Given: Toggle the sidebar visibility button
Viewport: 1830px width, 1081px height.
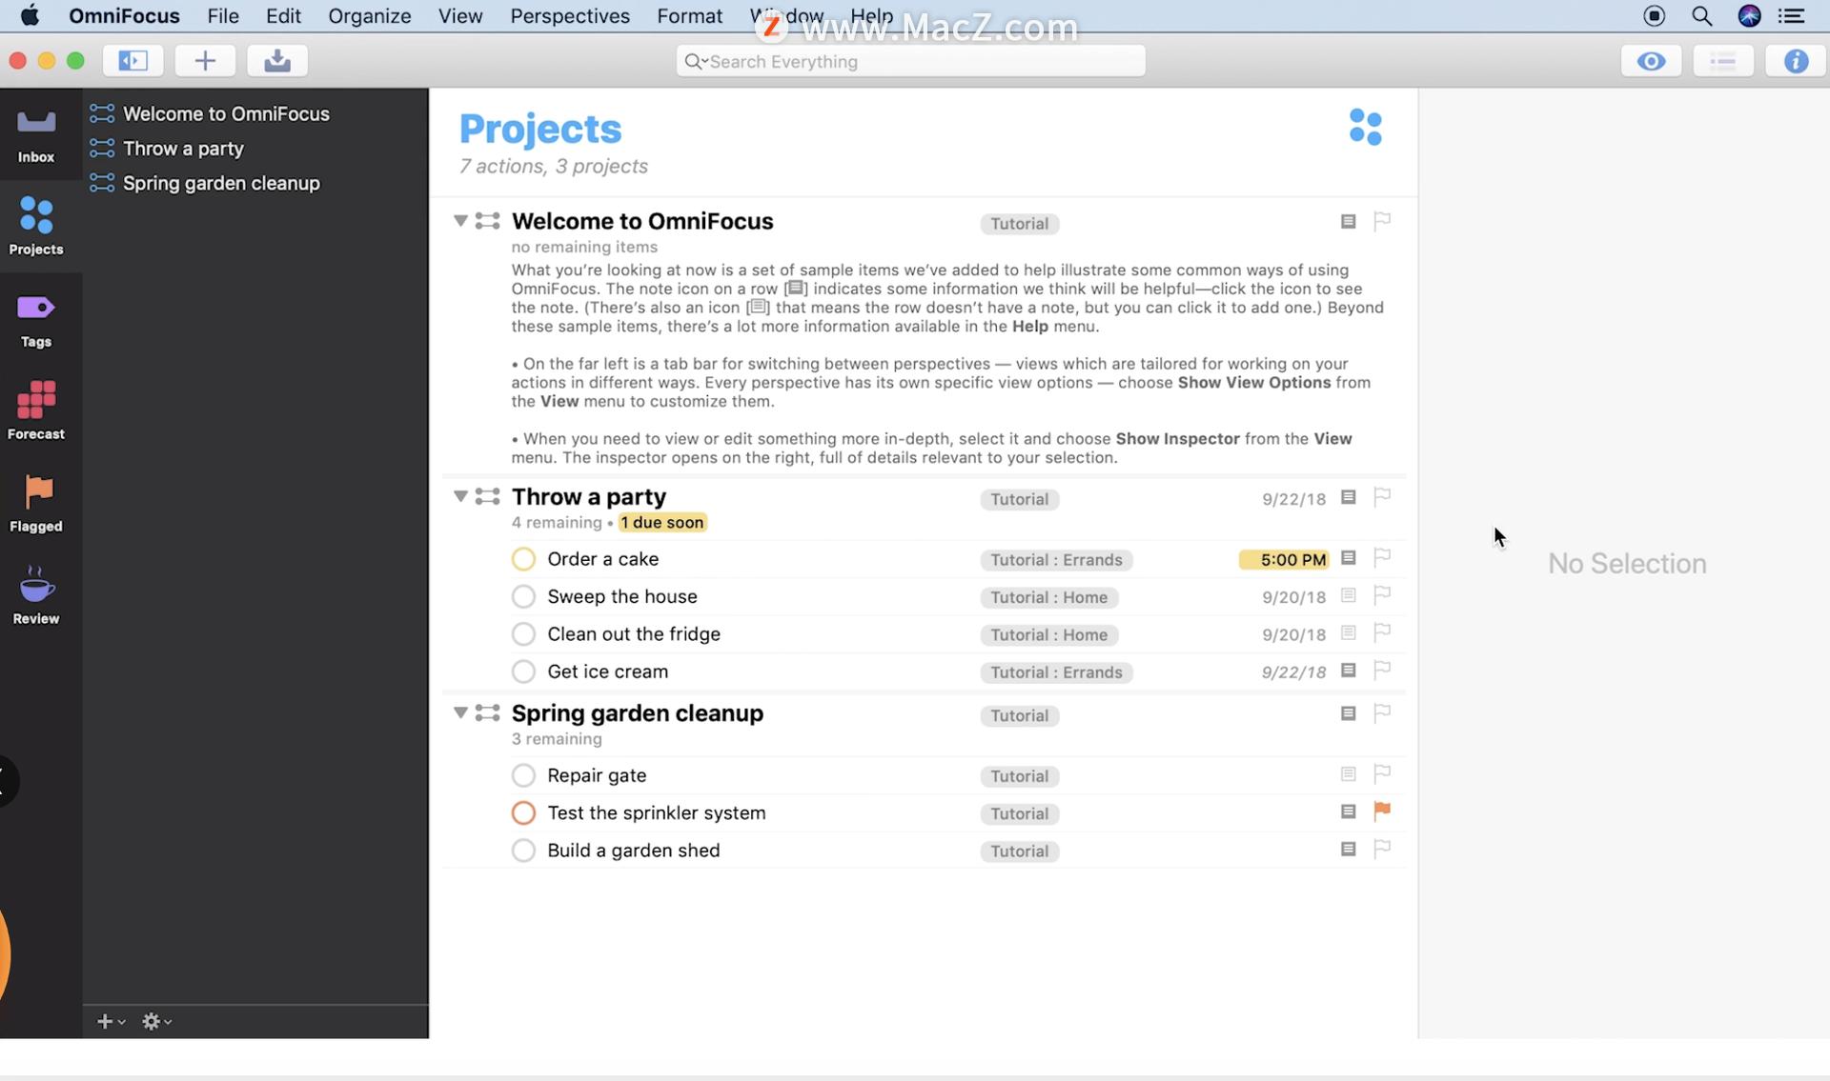Looking at the screenshot, I should pyautogui.click(x=132, y=61).
